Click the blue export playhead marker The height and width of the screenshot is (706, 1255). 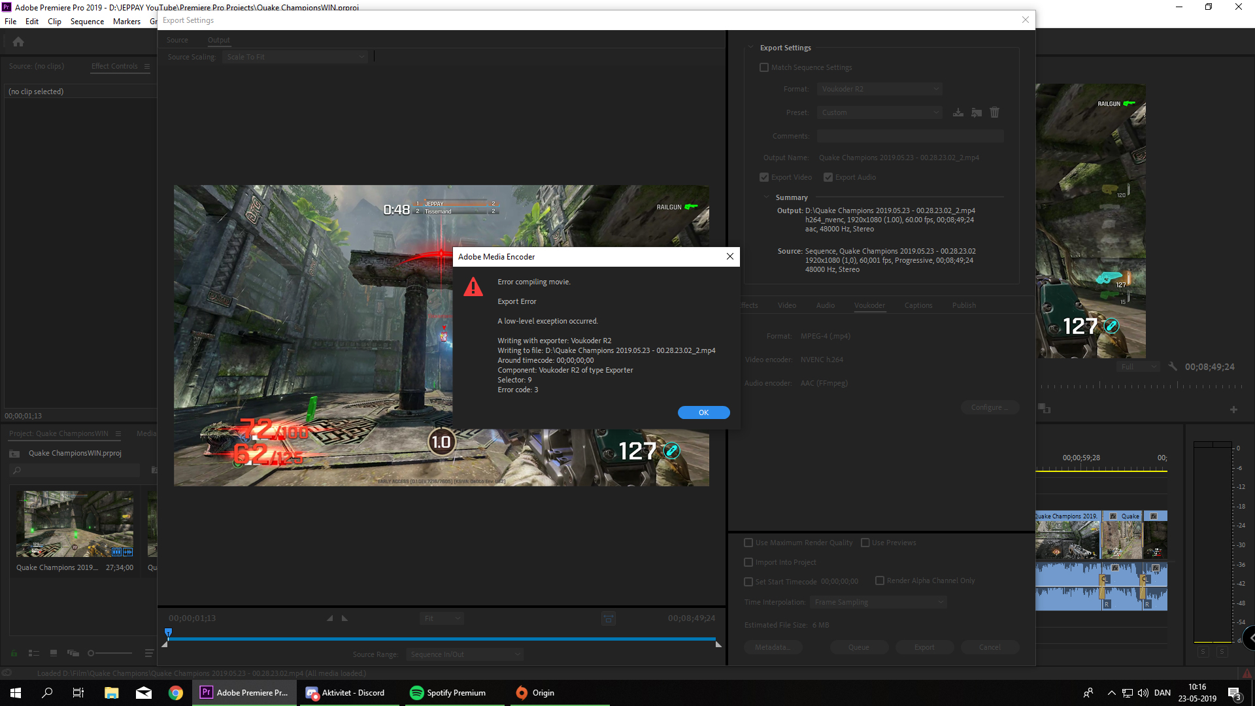[x=168, y=632]
